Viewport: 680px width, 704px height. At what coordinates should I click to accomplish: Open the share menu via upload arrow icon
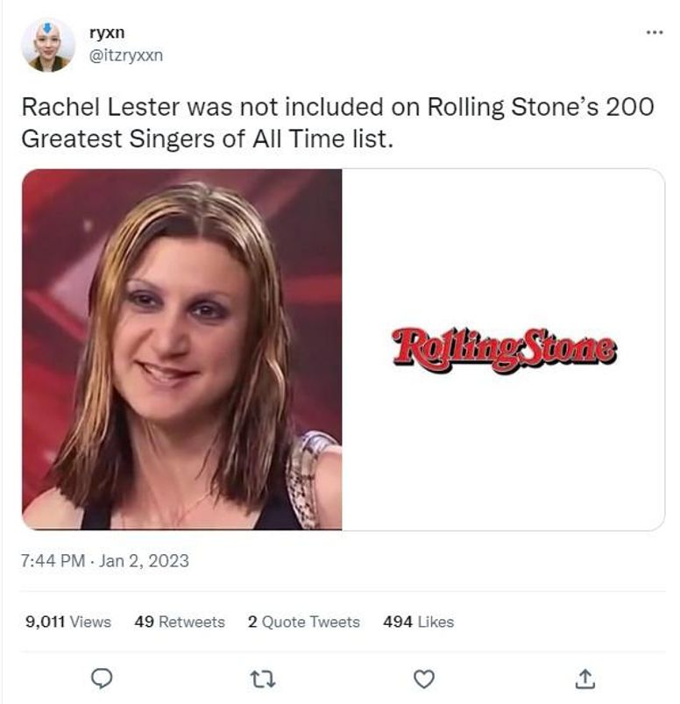[584, 679]
